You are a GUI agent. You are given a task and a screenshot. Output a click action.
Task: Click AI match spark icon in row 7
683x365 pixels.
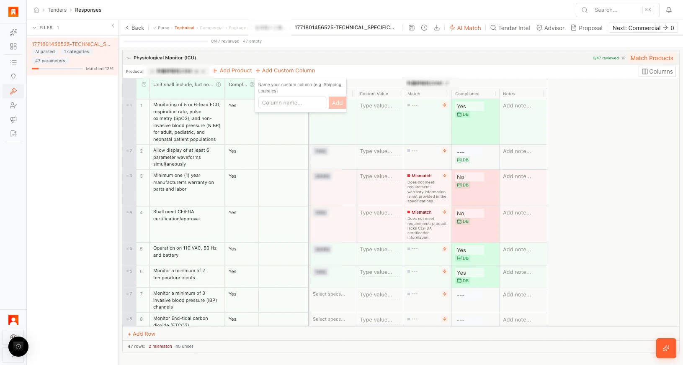[445, 294]
